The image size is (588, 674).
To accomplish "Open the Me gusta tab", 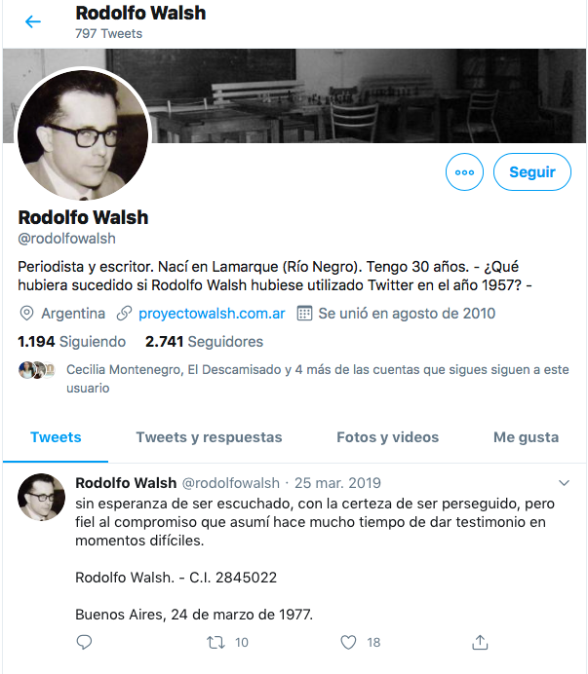I will click(526, 437).
